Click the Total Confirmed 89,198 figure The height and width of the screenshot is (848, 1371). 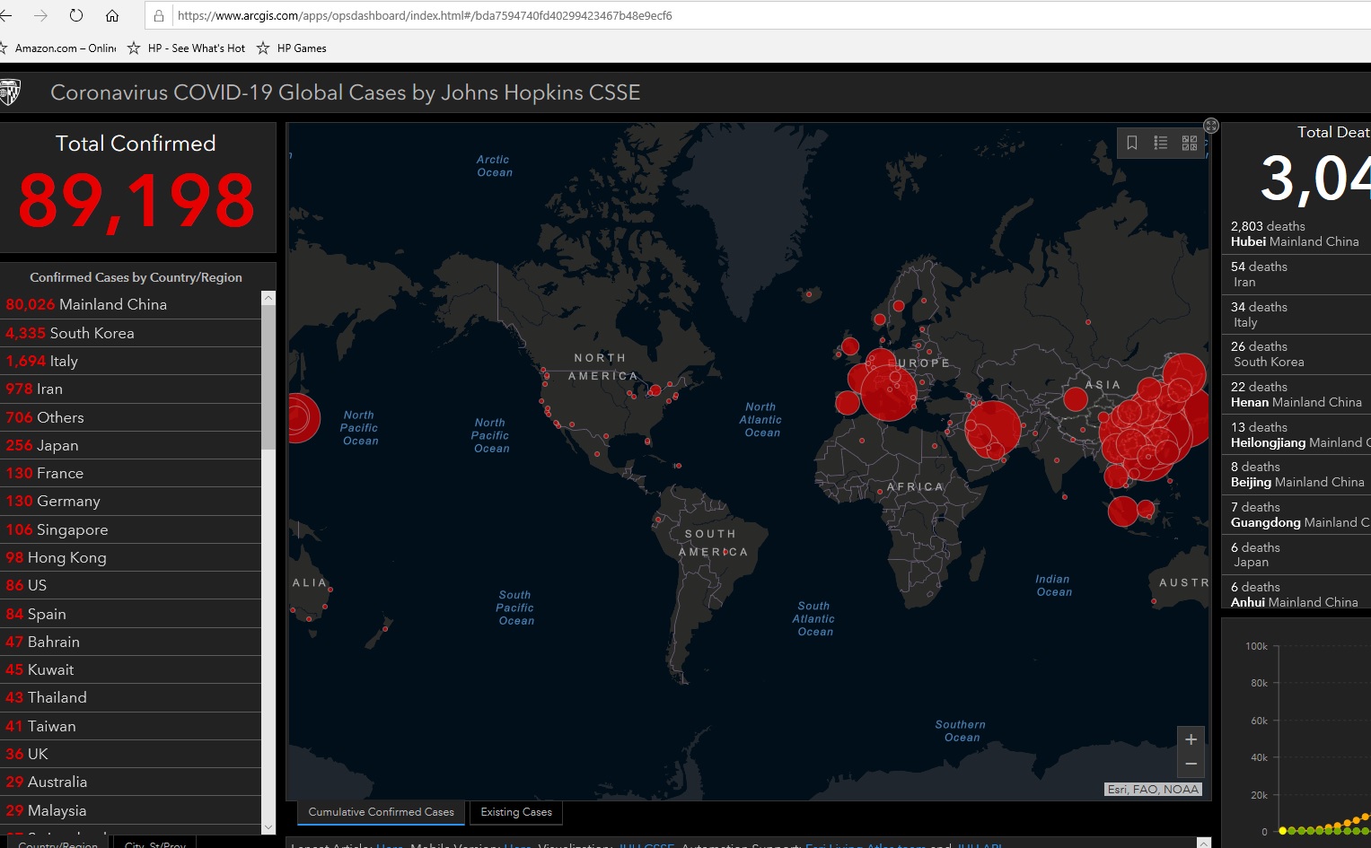coord(136,201)
